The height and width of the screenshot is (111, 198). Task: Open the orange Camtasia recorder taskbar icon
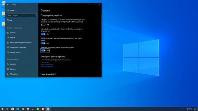[43, 109]
